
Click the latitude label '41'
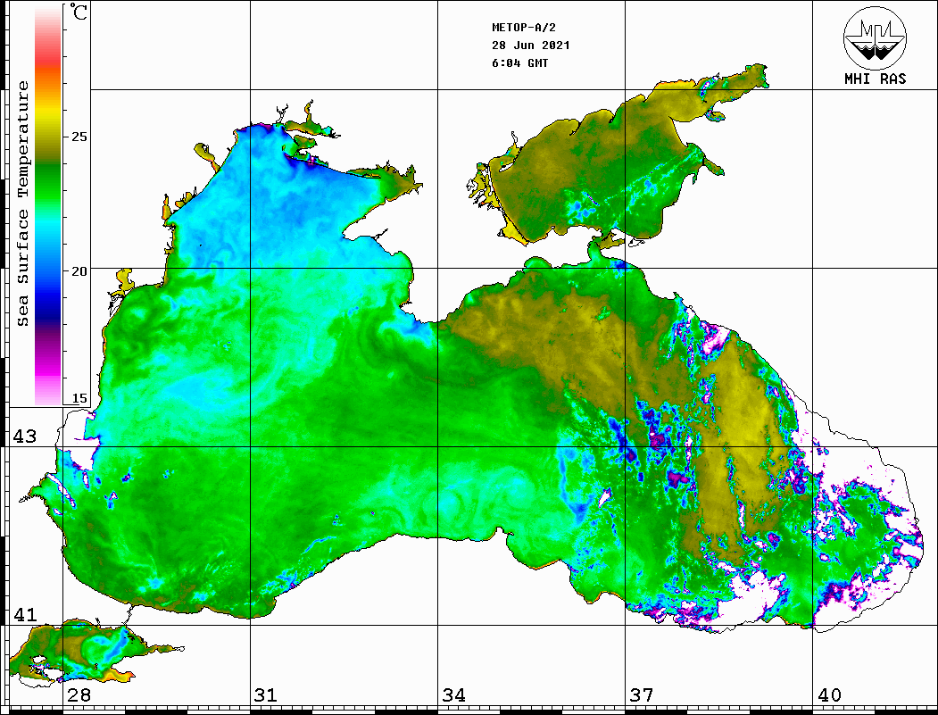point(25,614)
